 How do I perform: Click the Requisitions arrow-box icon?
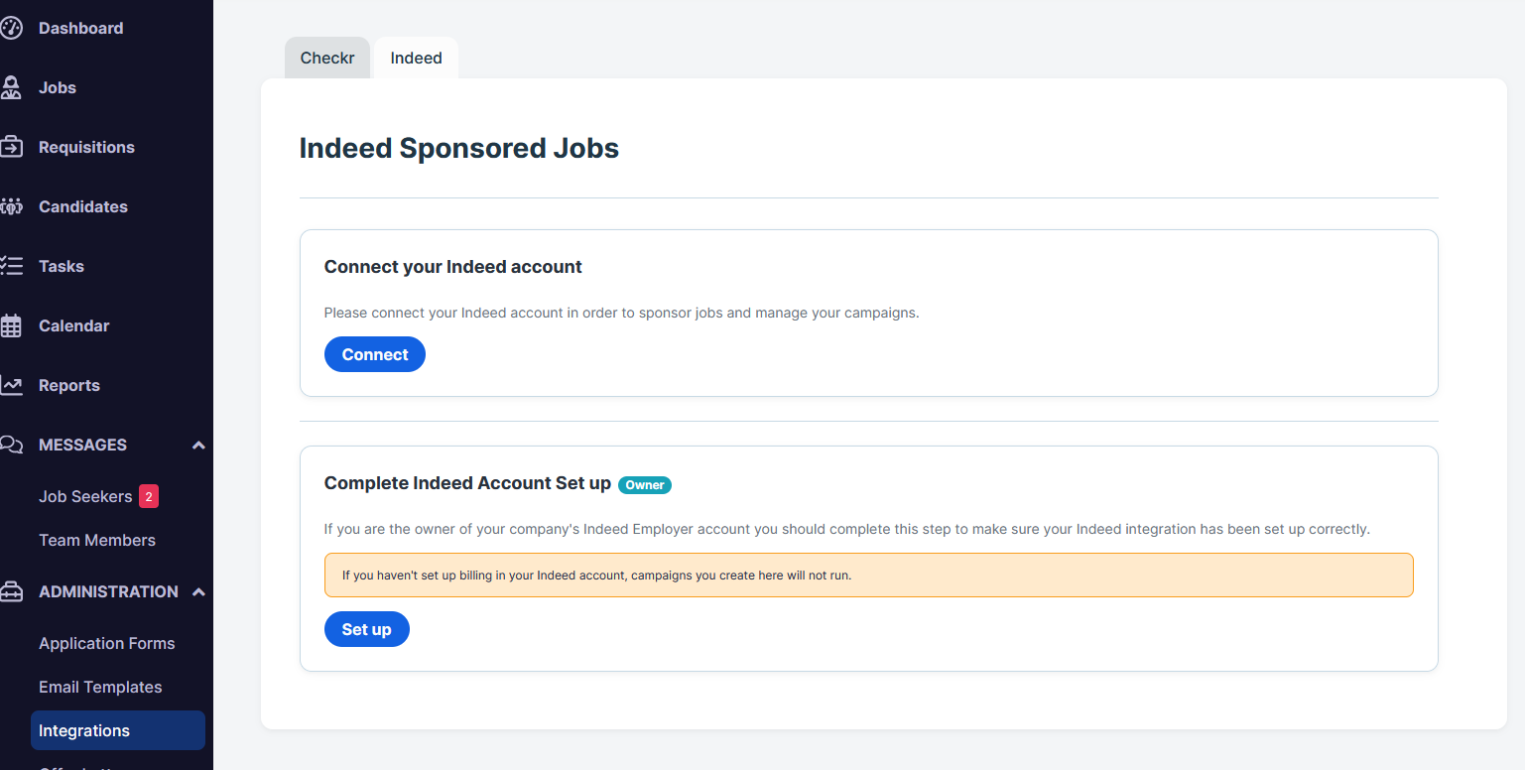[11, 147]
